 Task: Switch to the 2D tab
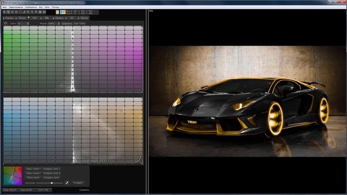[x=72, y=18]
